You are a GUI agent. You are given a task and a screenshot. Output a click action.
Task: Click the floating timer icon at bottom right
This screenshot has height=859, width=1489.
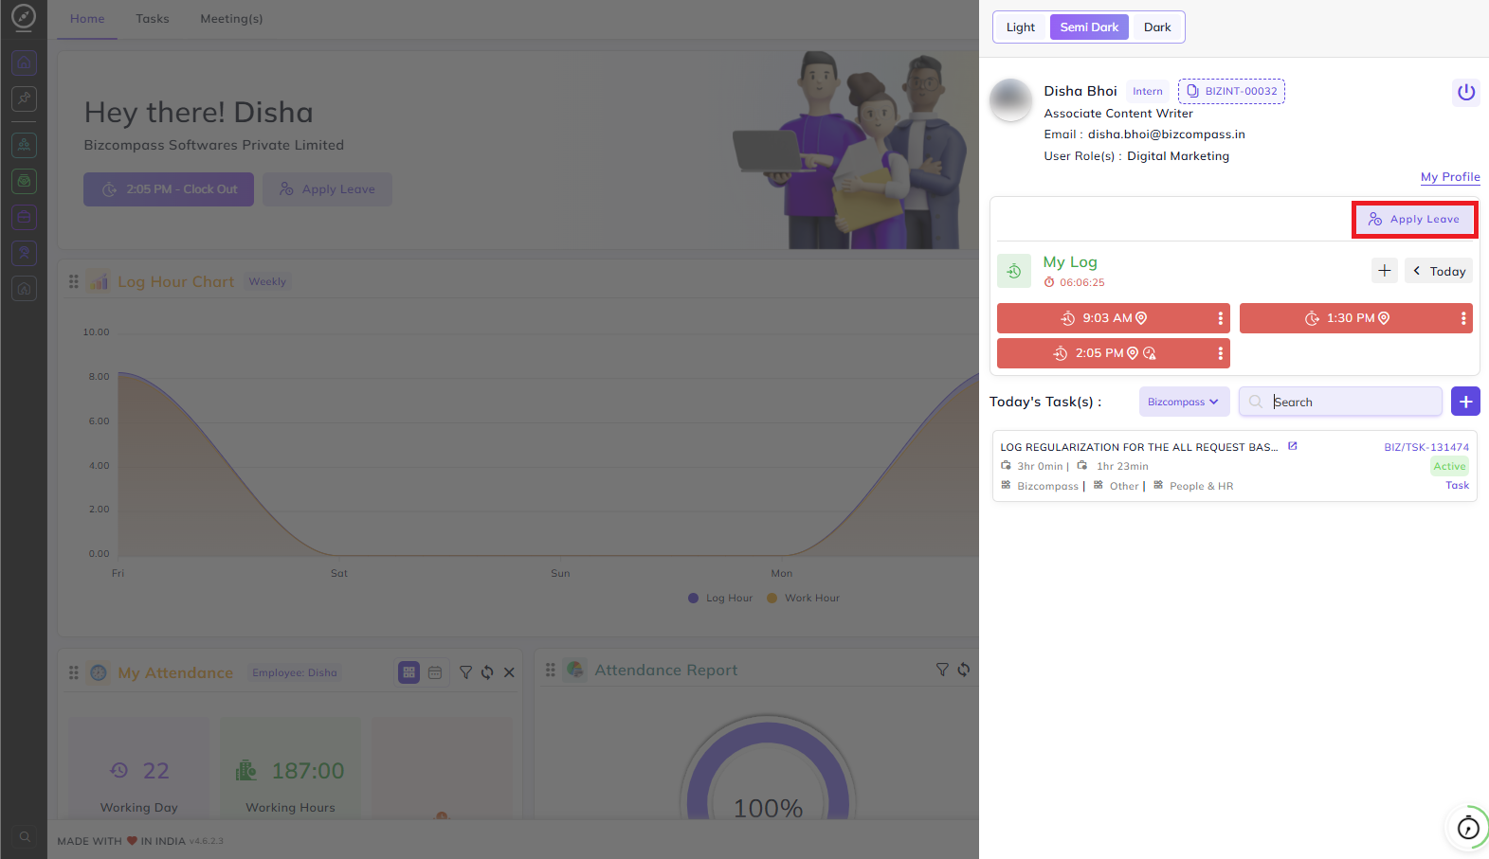[x=1467, y=828]
